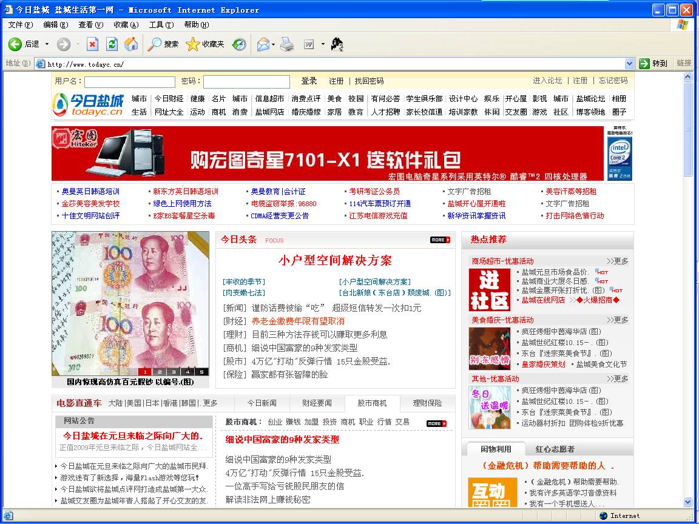Click the 今日盐城 todayc.cn site logo
Screen dimensions: 699x524
coord(88,106)
